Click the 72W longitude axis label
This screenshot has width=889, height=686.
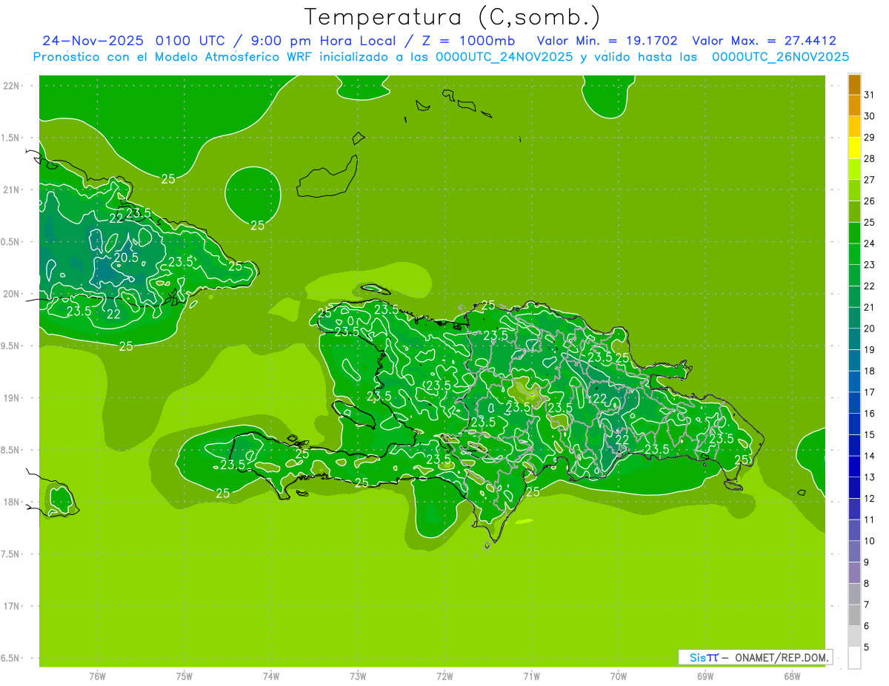[444, 676]
